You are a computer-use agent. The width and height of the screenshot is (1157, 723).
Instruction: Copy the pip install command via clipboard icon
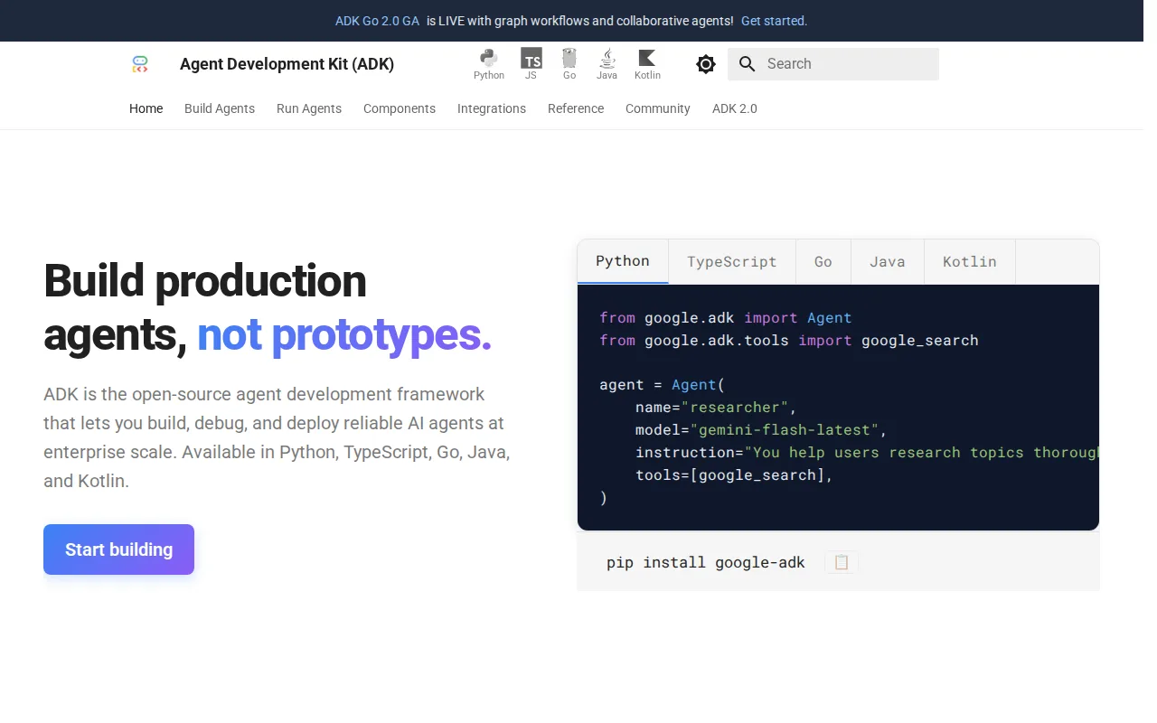click(x=842, y=562)
